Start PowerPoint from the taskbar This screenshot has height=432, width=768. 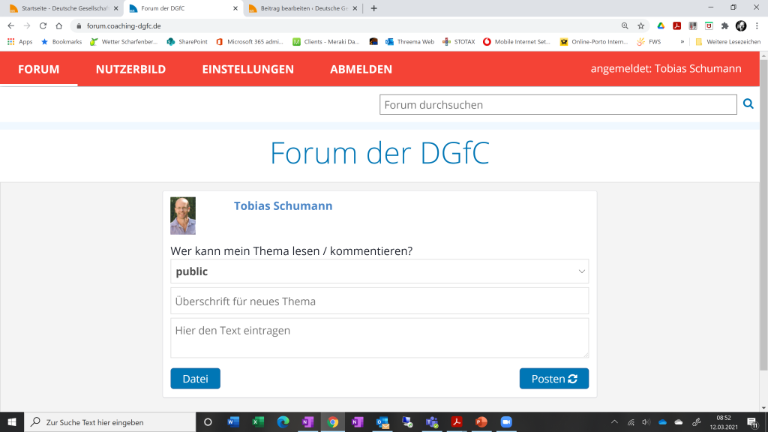coord(481,422)
